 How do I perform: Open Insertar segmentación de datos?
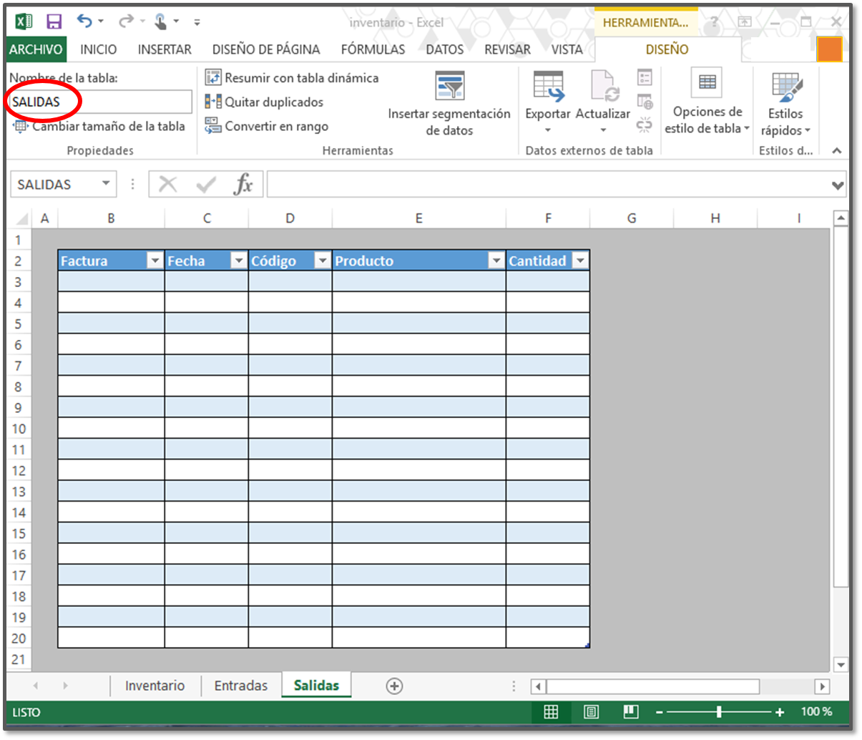tap(449, 104)
